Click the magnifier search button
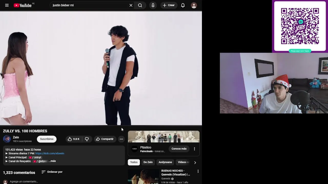 click(x=140, y=5)
